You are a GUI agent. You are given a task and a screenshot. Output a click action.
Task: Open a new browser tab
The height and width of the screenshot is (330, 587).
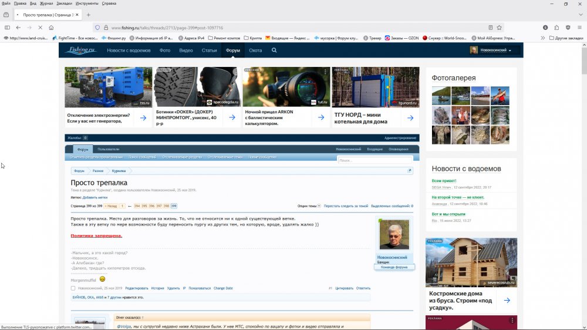pos(89,14)
